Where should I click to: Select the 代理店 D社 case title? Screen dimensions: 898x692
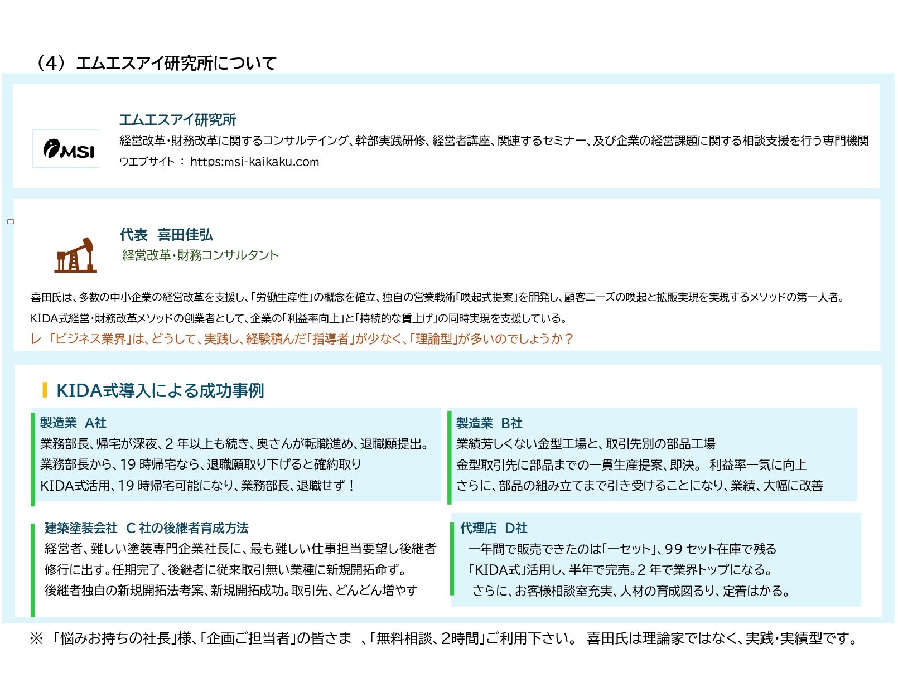pyautogui.click(x=494, y=528)
